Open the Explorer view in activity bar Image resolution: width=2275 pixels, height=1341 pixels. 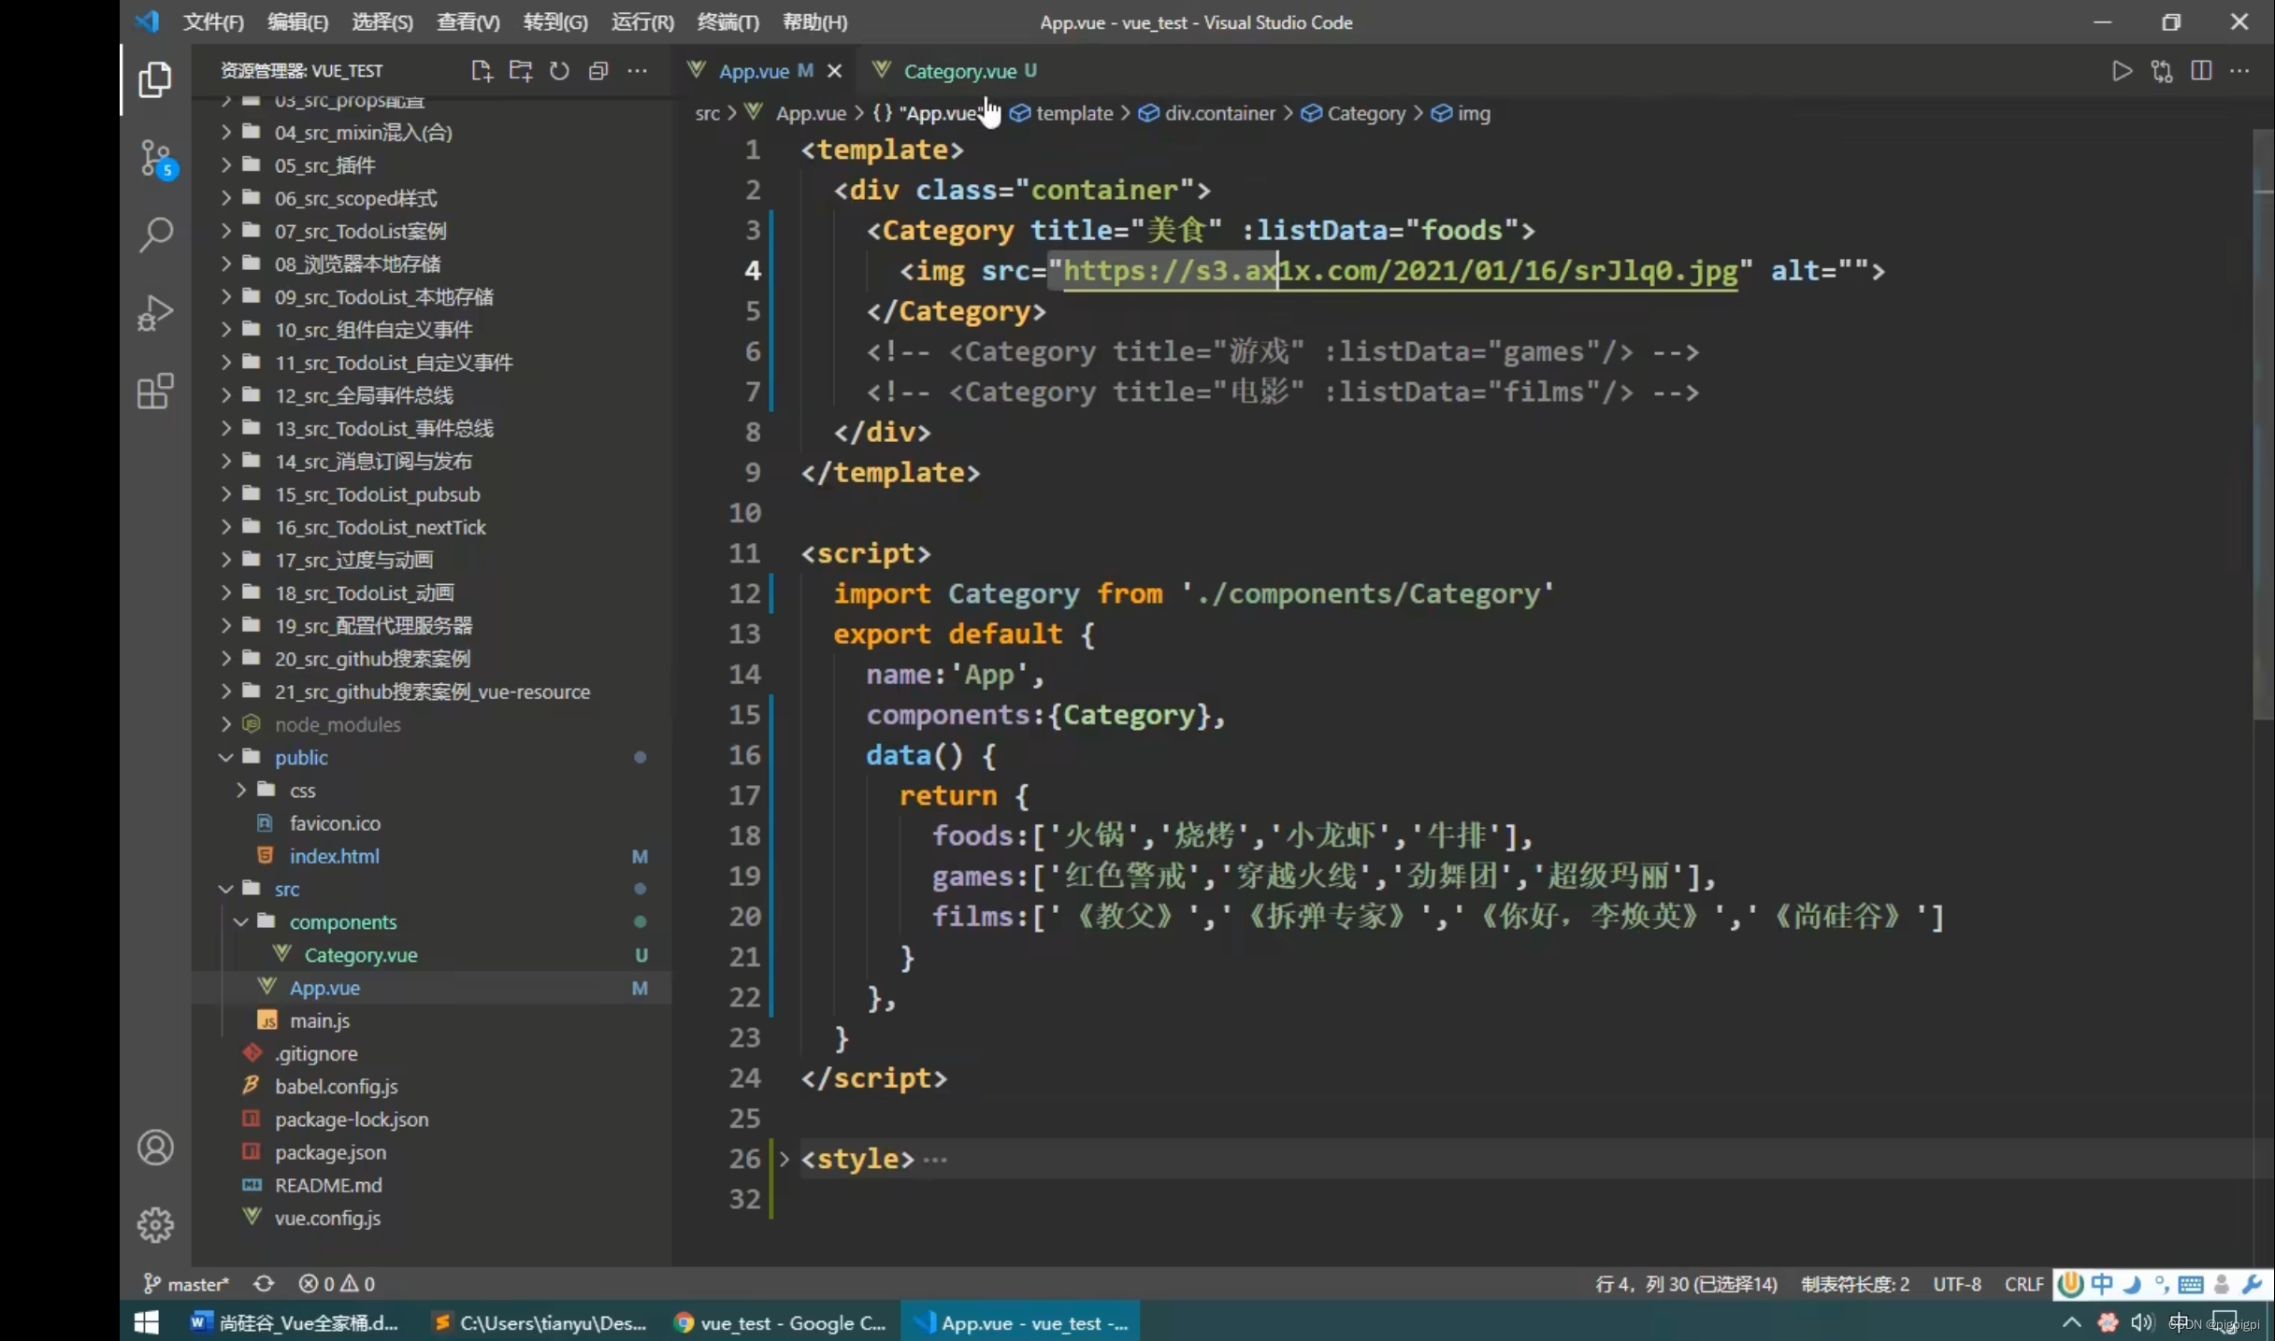[155, 80]
